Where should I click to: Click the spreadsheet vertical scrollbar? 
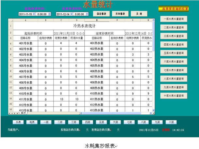coord(153,65)
